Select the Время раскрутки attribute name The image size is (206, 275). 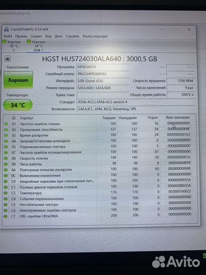pyautogui.click(x=34, y=135)
